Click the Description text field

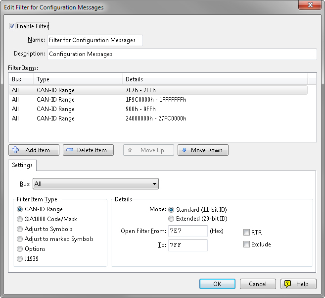pyautogui.click(x=182, y=54)
